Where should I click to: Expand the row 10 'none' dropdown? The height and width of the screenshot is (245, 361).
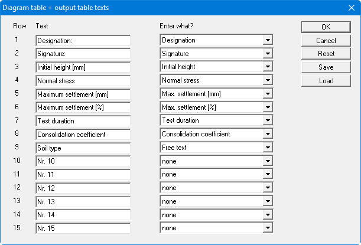[268, 161]
